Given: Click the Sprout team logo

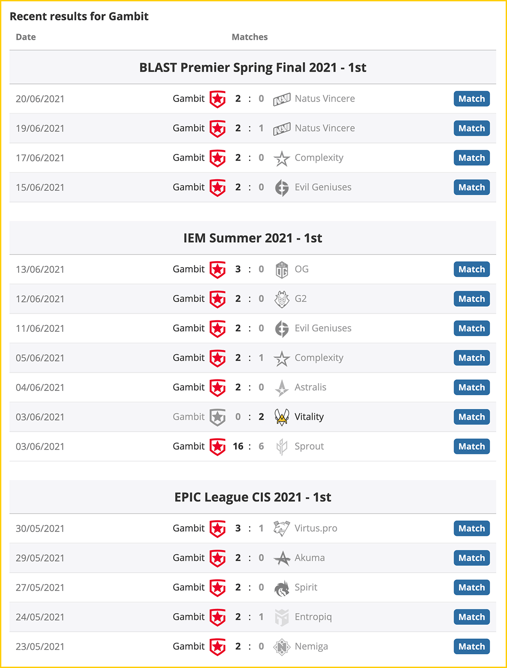Looking at the screenshot, I should [x=282, y=447].
